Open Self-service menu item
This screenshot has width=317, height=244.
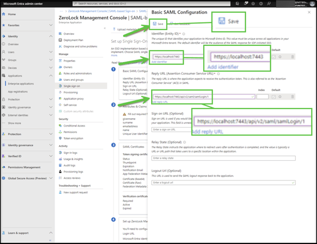(70, 105)
